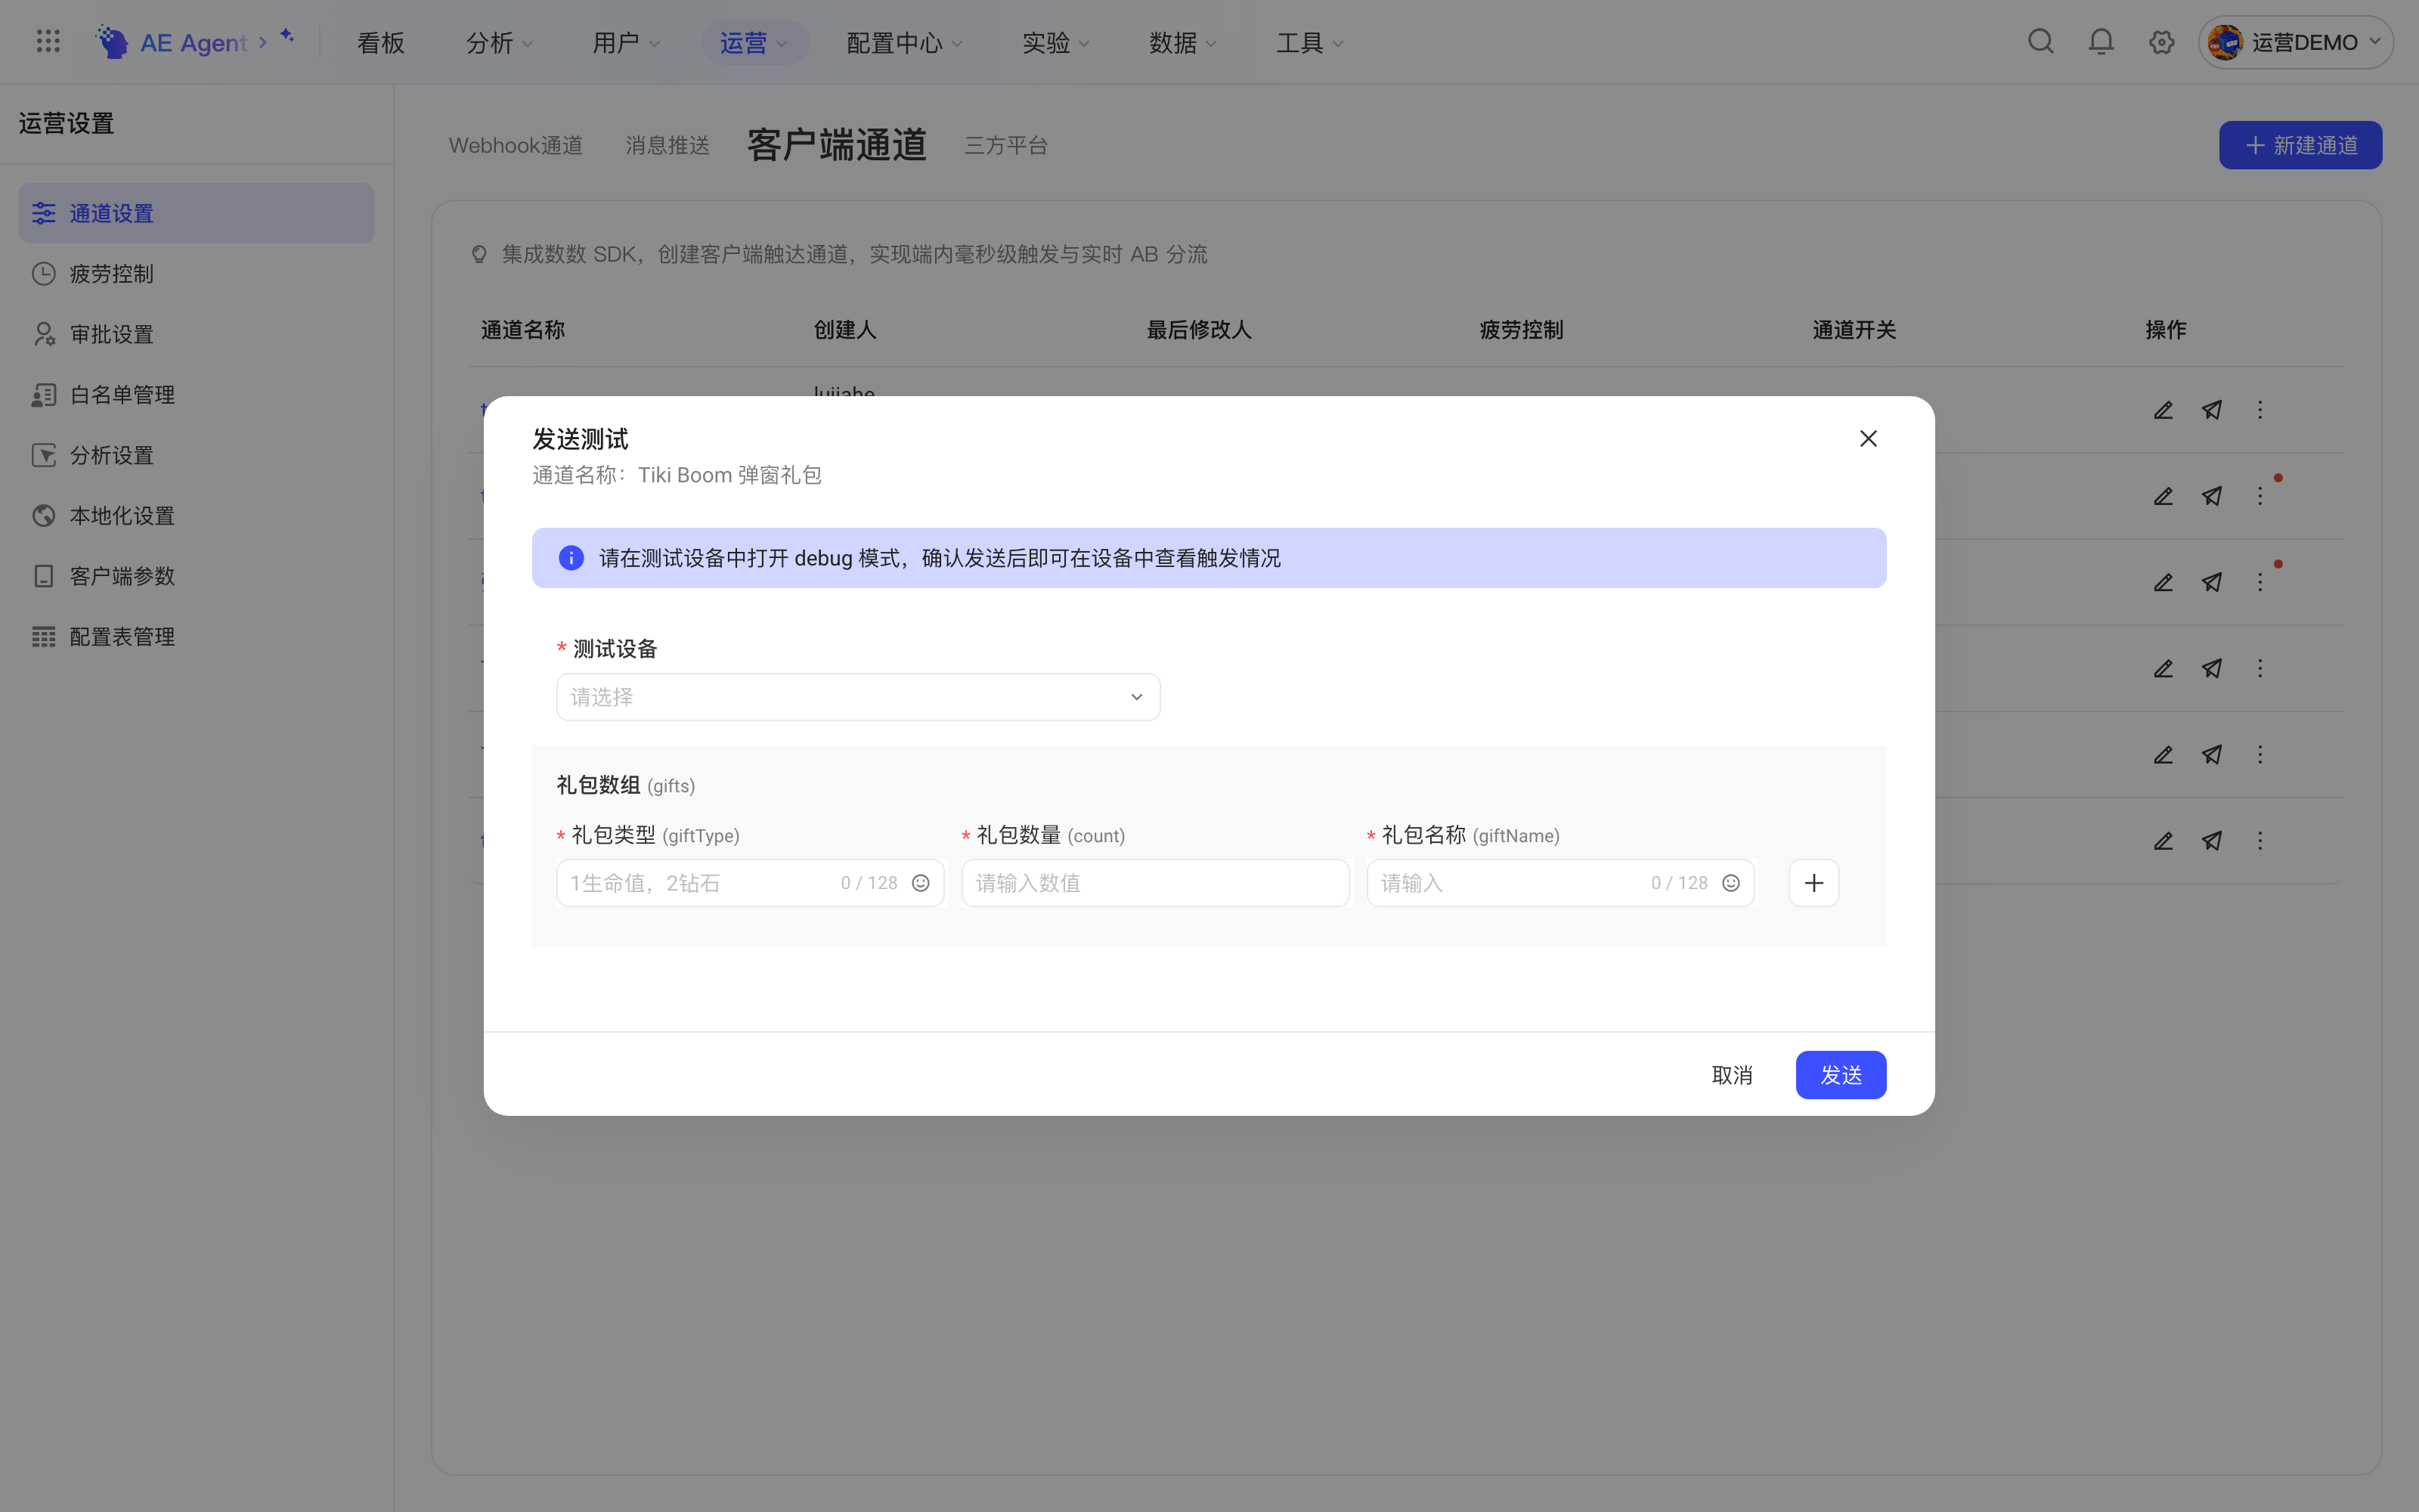Open 配置表管理 in the sidebar
Viewport: 2419px width, 1512px height.
(x=196, y=636)
